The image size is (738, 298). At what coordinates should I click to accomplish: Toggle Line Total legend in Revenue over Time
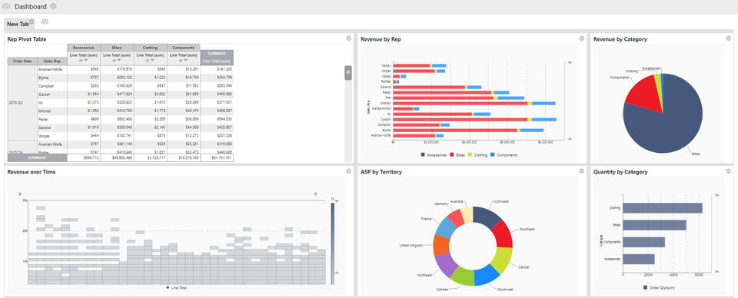click(177, 287)
